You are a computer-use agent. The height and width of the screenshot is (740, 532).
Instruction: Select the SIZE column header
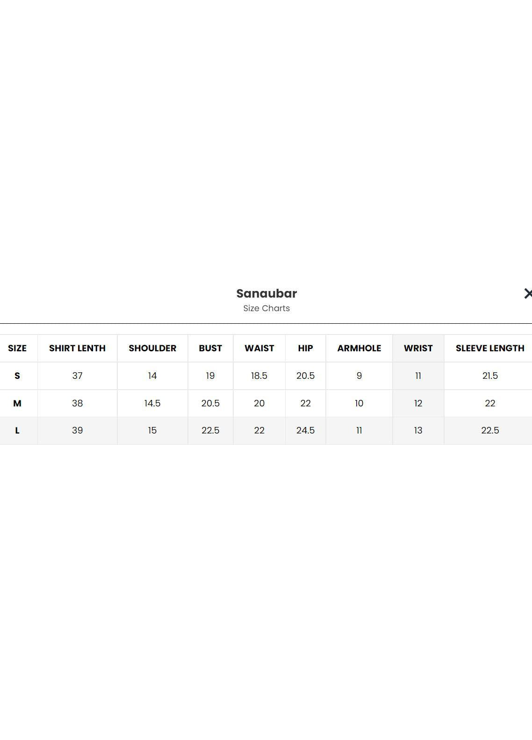(17, 348)
